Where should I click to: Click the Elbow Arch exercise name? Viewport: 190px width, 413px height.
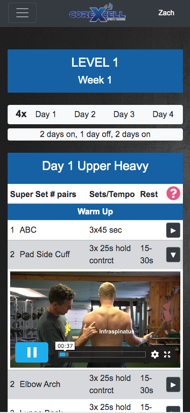tap(40, 384)
